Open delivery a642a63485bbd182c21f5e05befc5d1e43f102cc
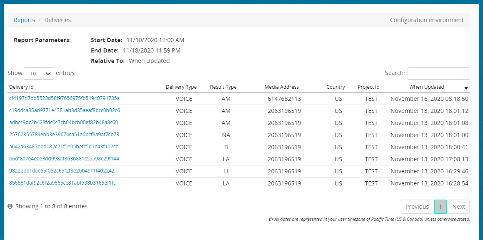This screenshot has height=240, width=483. pos(63,147)
